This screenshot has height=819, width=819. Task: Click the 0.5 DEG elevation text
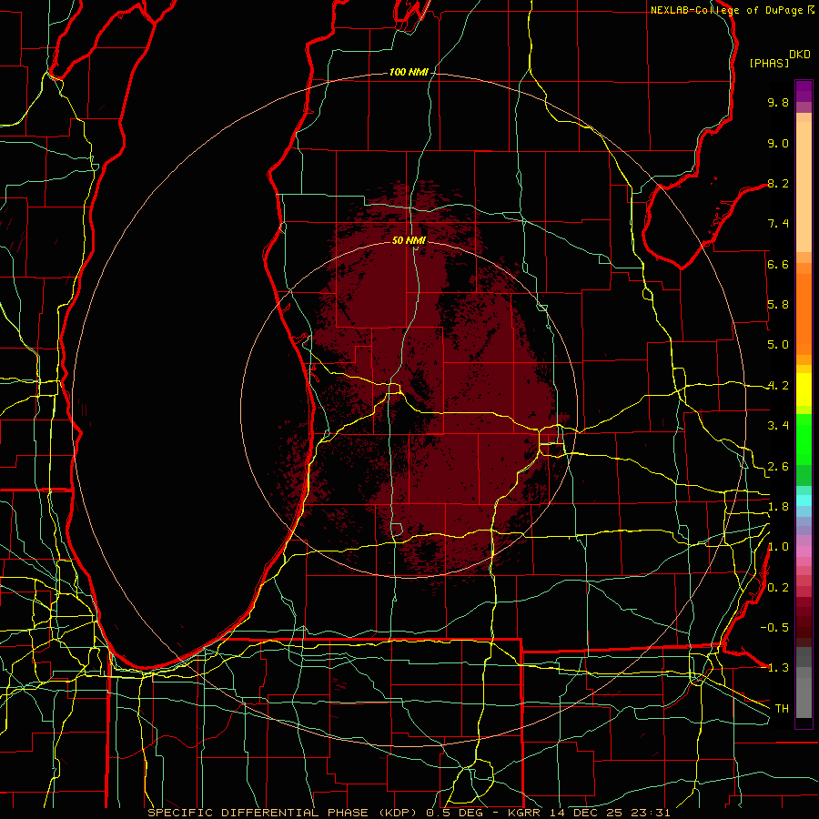456,813
